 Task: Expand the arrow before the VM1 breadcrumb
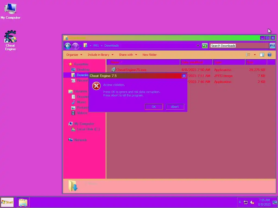[x=90, y=45]
